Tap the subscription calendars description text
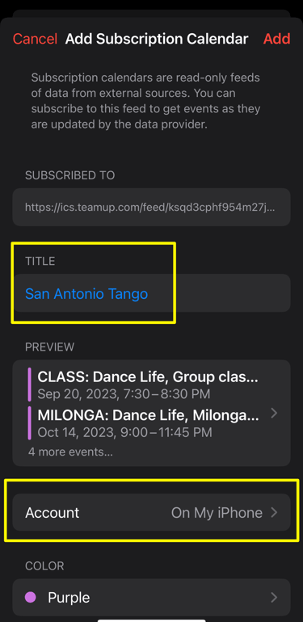Image resolution: width=303 pixels, height=622 pixels. click(x=146, y=101)
